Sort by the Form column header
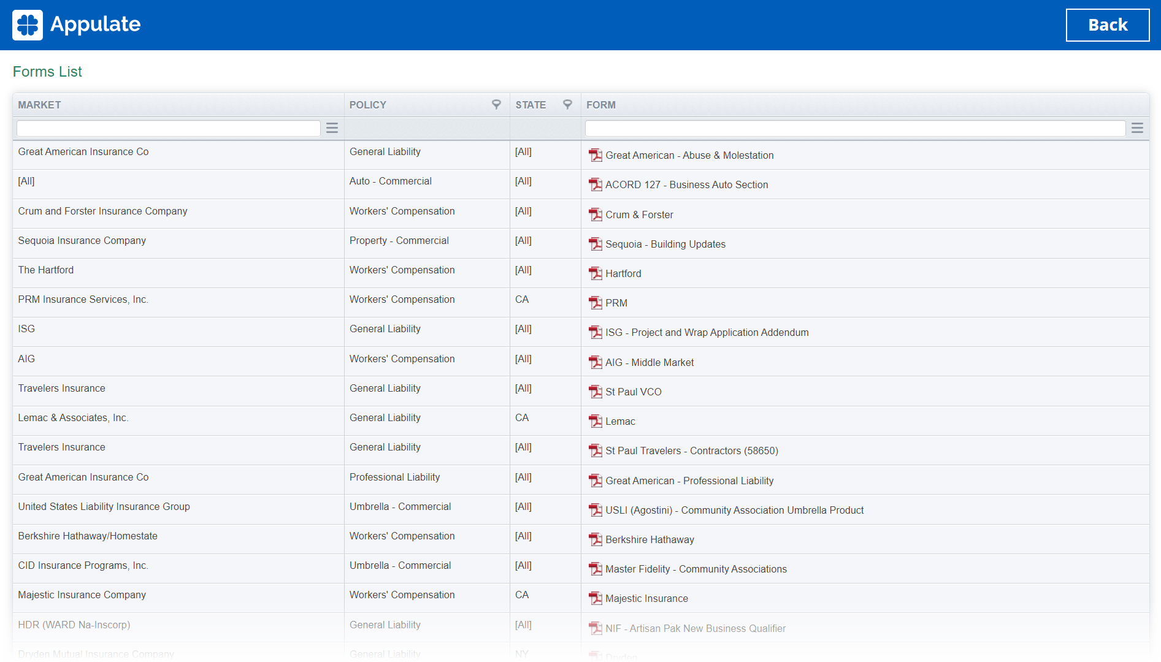 pyautogui.click(x=600, y=105)
